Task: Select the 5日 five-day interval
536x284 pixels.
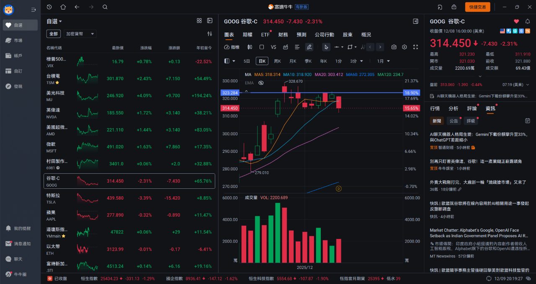Action: click(x=247, y=61)
